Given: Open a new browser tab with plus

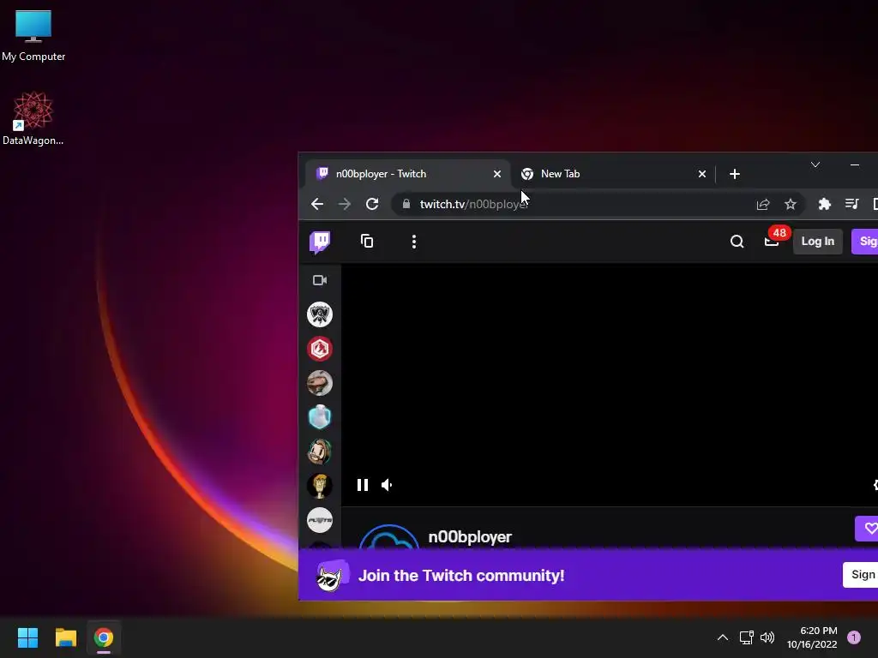Looking at the screenshot, I should point(735,174).
